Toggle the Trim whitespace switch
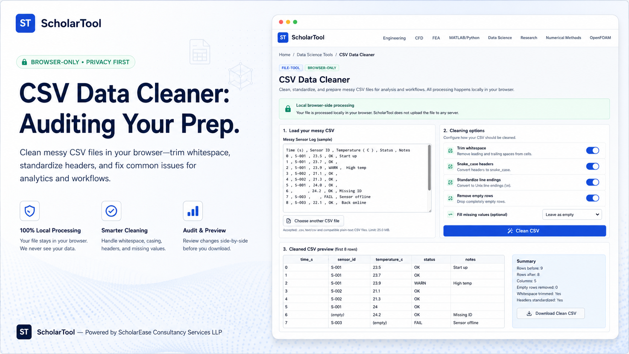629x354 pixels. click(x=593, y=150)
